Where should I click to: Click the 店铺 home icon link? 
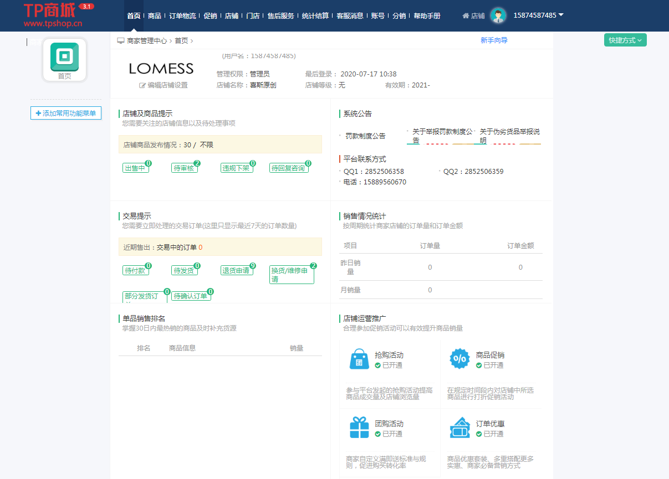click(473, 16)
